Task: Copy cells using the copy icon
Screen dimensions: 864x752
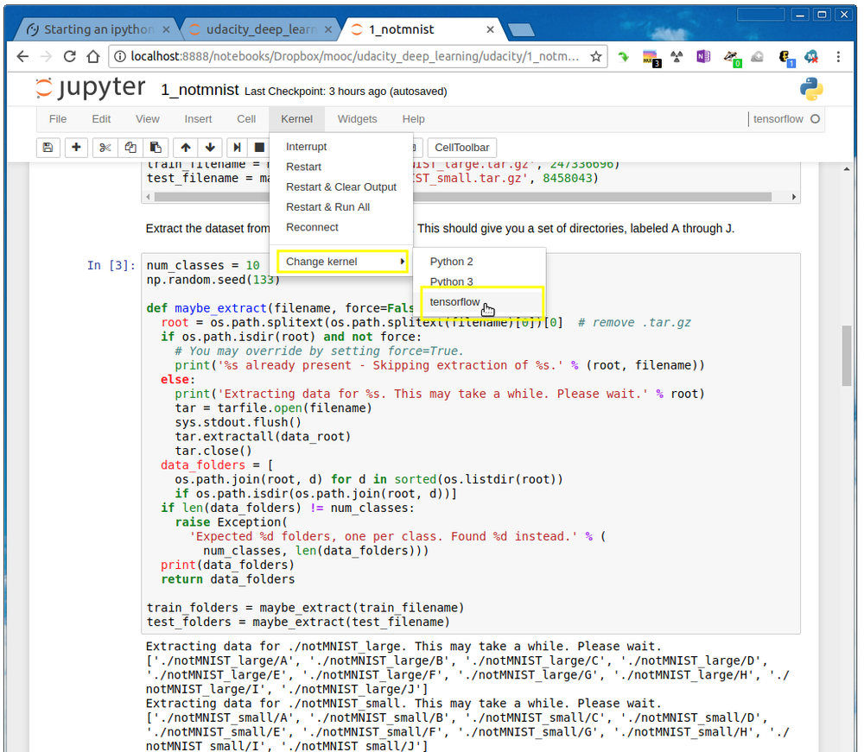Action: click(129, 147)
